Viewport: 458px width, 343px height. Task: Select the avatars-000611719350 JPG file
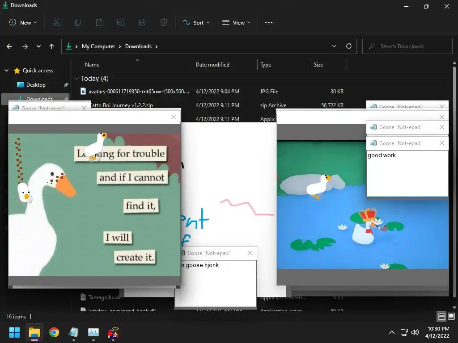point(139,91)
